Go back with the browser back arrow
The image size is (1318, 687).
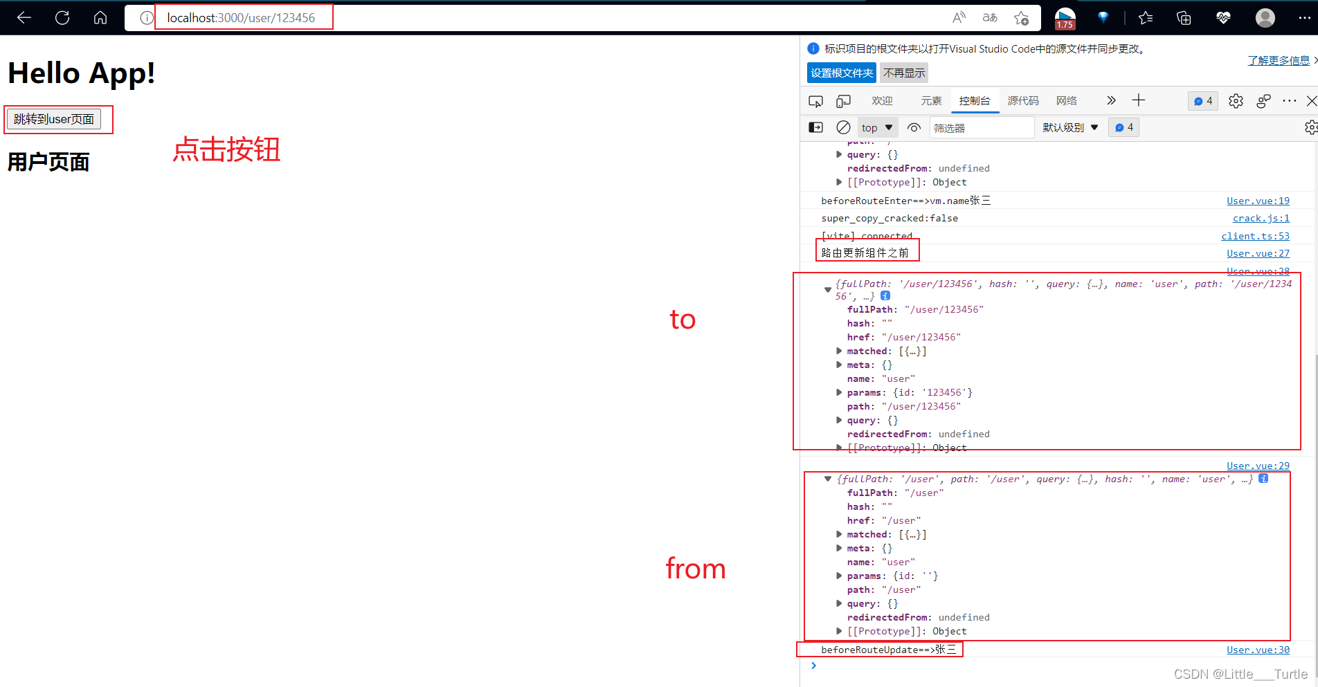(x=24, y=18)
